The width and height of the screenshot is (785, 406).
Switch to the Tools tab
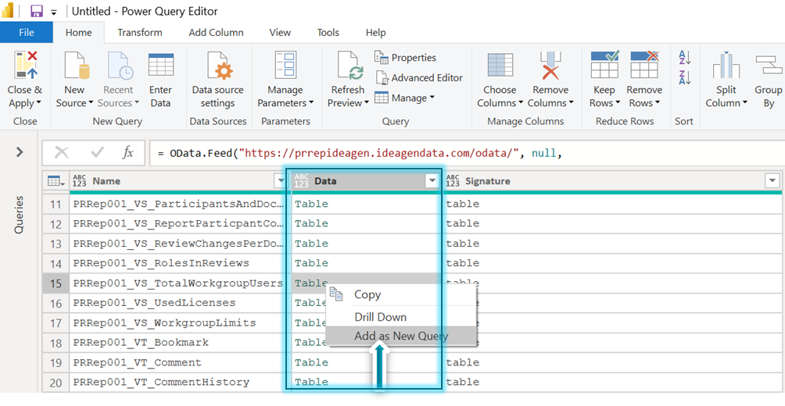tap(328, 33)
